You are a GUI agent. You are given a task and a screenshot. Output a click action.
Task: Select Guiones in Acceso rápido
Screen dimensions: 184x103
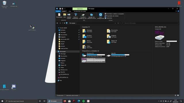click(63, 41)
